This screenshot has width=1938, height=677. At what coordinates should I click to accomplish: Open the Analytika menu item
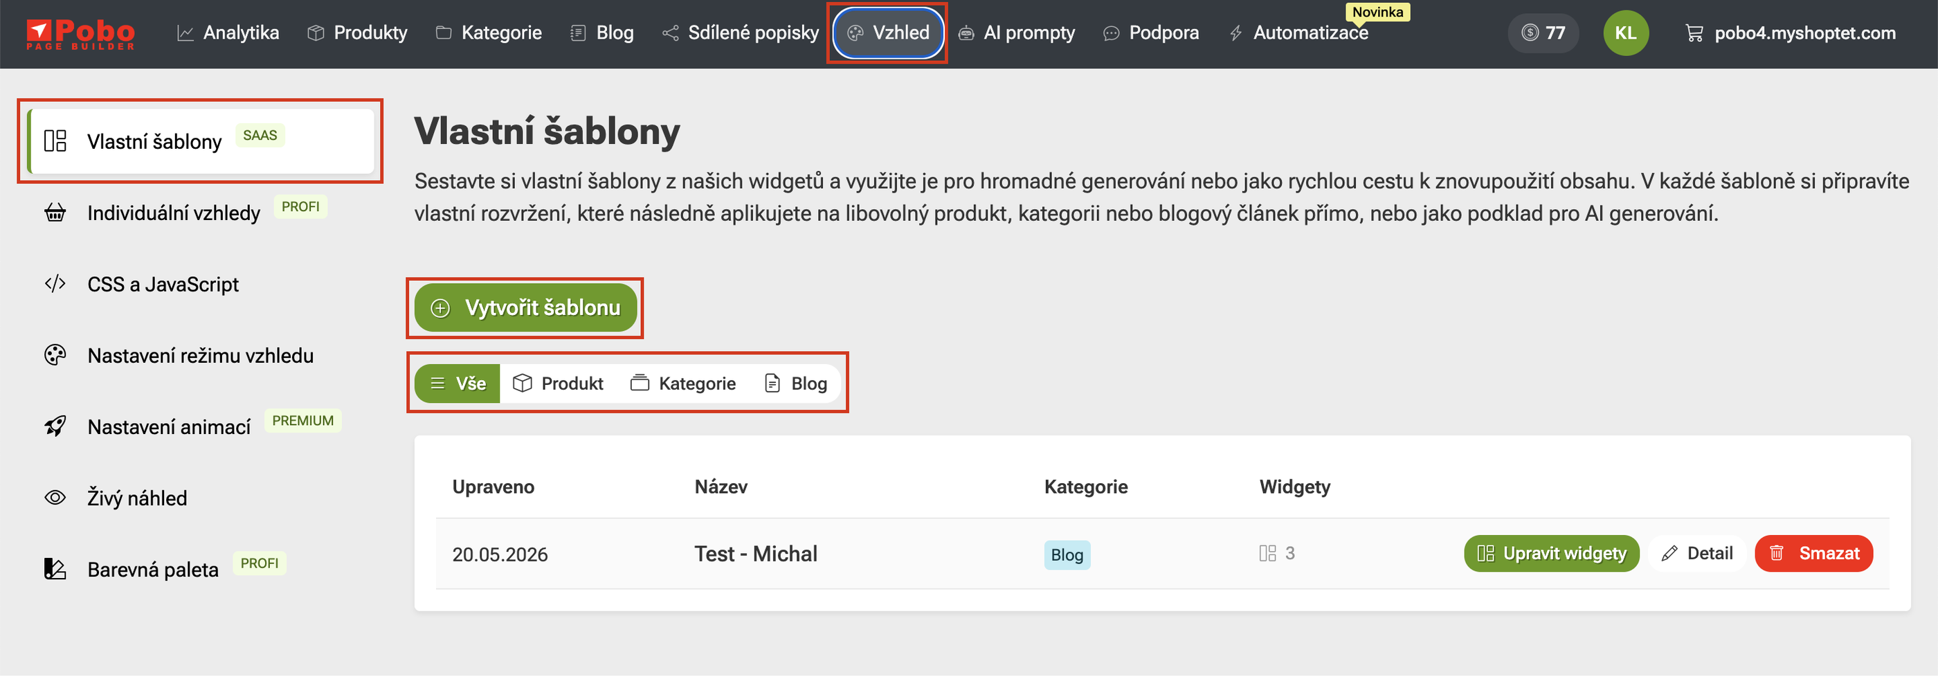click(227, 33)
